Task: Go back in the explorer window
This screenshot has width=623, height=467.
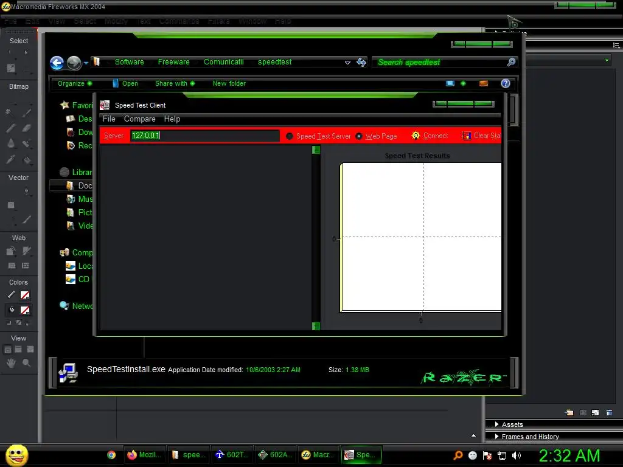Action: point(57,63)
